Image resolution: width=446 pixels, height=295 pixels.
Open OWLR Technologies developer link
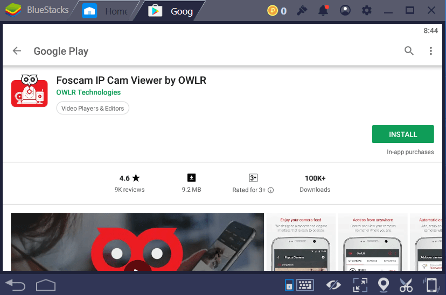click(x=88, y=92)
